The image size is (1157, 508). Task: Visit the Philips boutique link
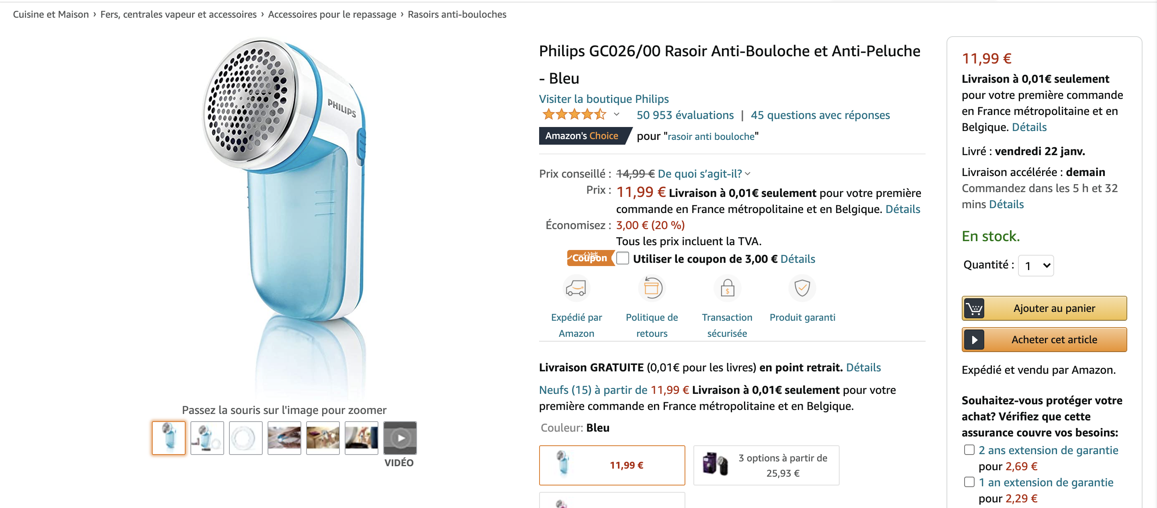(604, 99)
